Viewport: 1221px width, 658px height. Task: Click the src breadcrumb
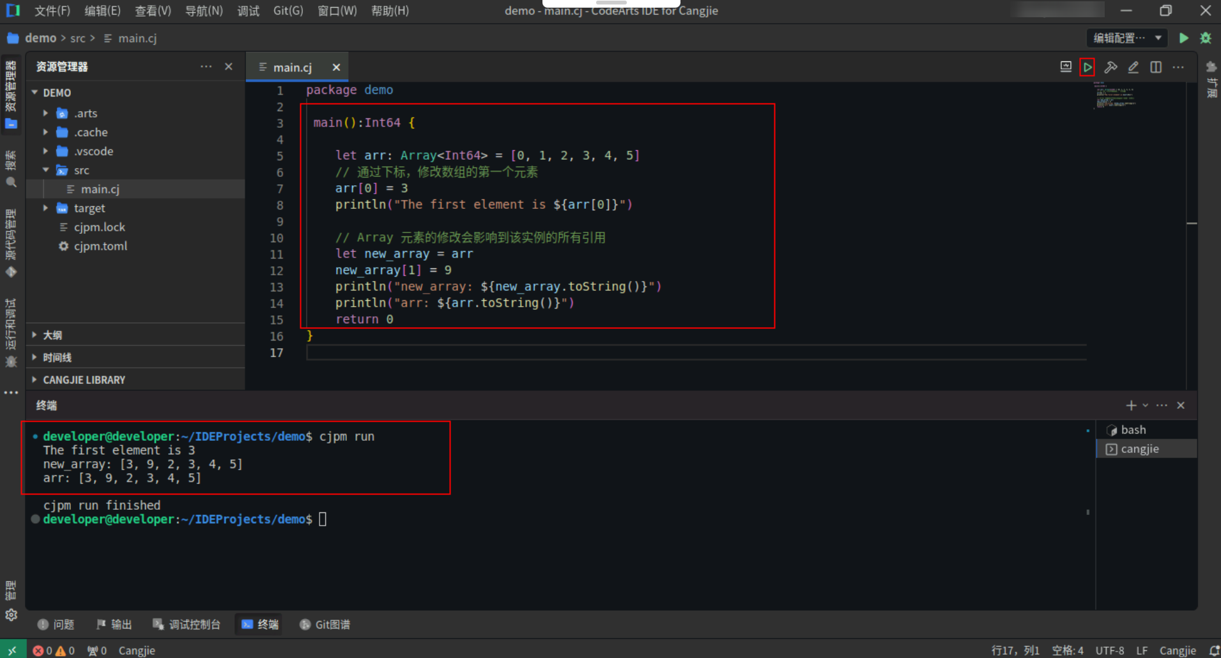coord(78,38)
